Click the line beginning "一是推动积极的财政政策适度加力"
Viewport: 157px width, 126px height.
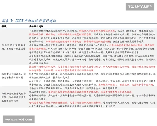92,31
